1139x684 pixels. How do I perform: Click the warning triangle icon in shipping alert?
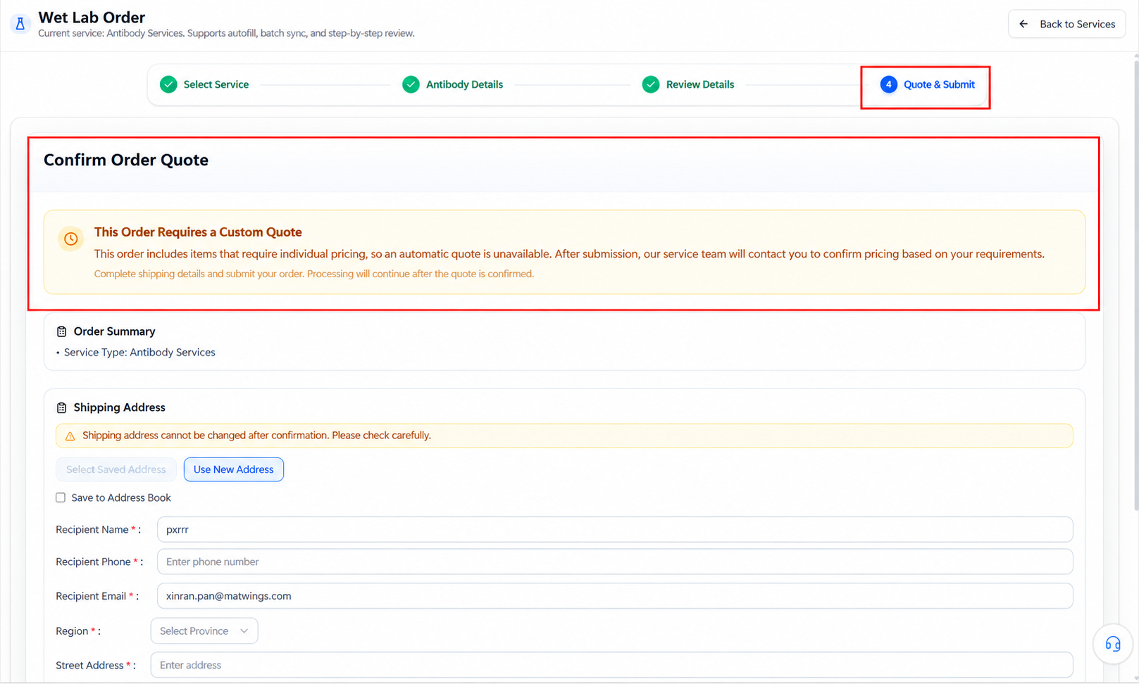pos(70,436)
